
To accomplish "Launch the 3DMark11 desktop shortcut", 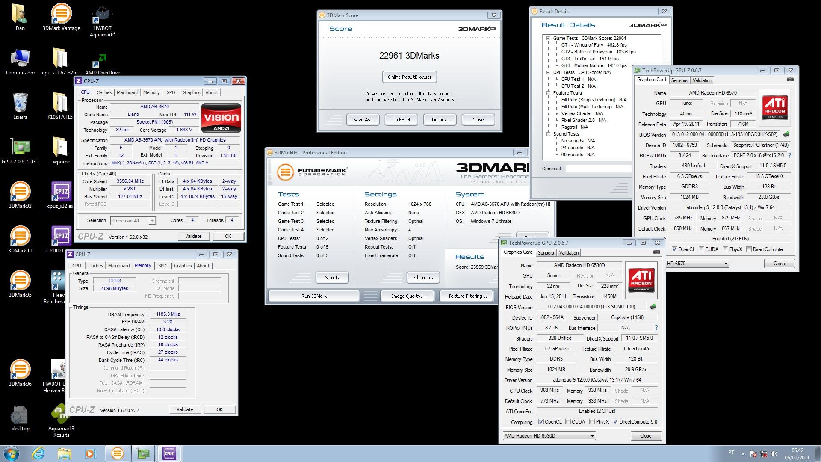I will click(20, 240).
